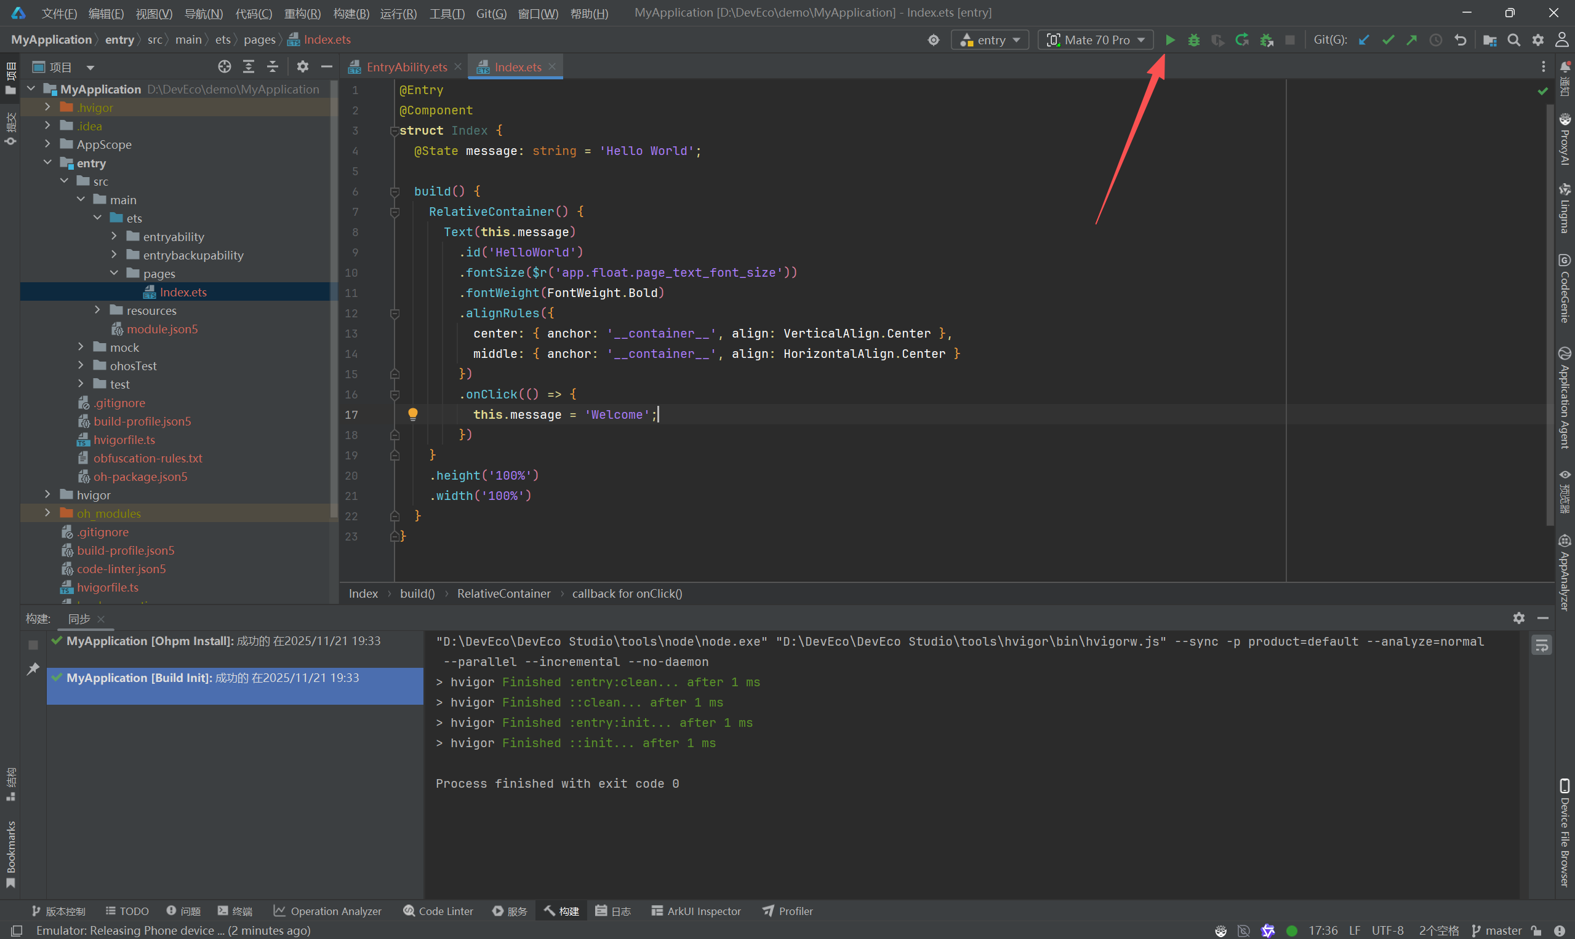Screen dimensions: 1575x939
Task: Pin the build tab with the pin icon
Action: point(33,669)
